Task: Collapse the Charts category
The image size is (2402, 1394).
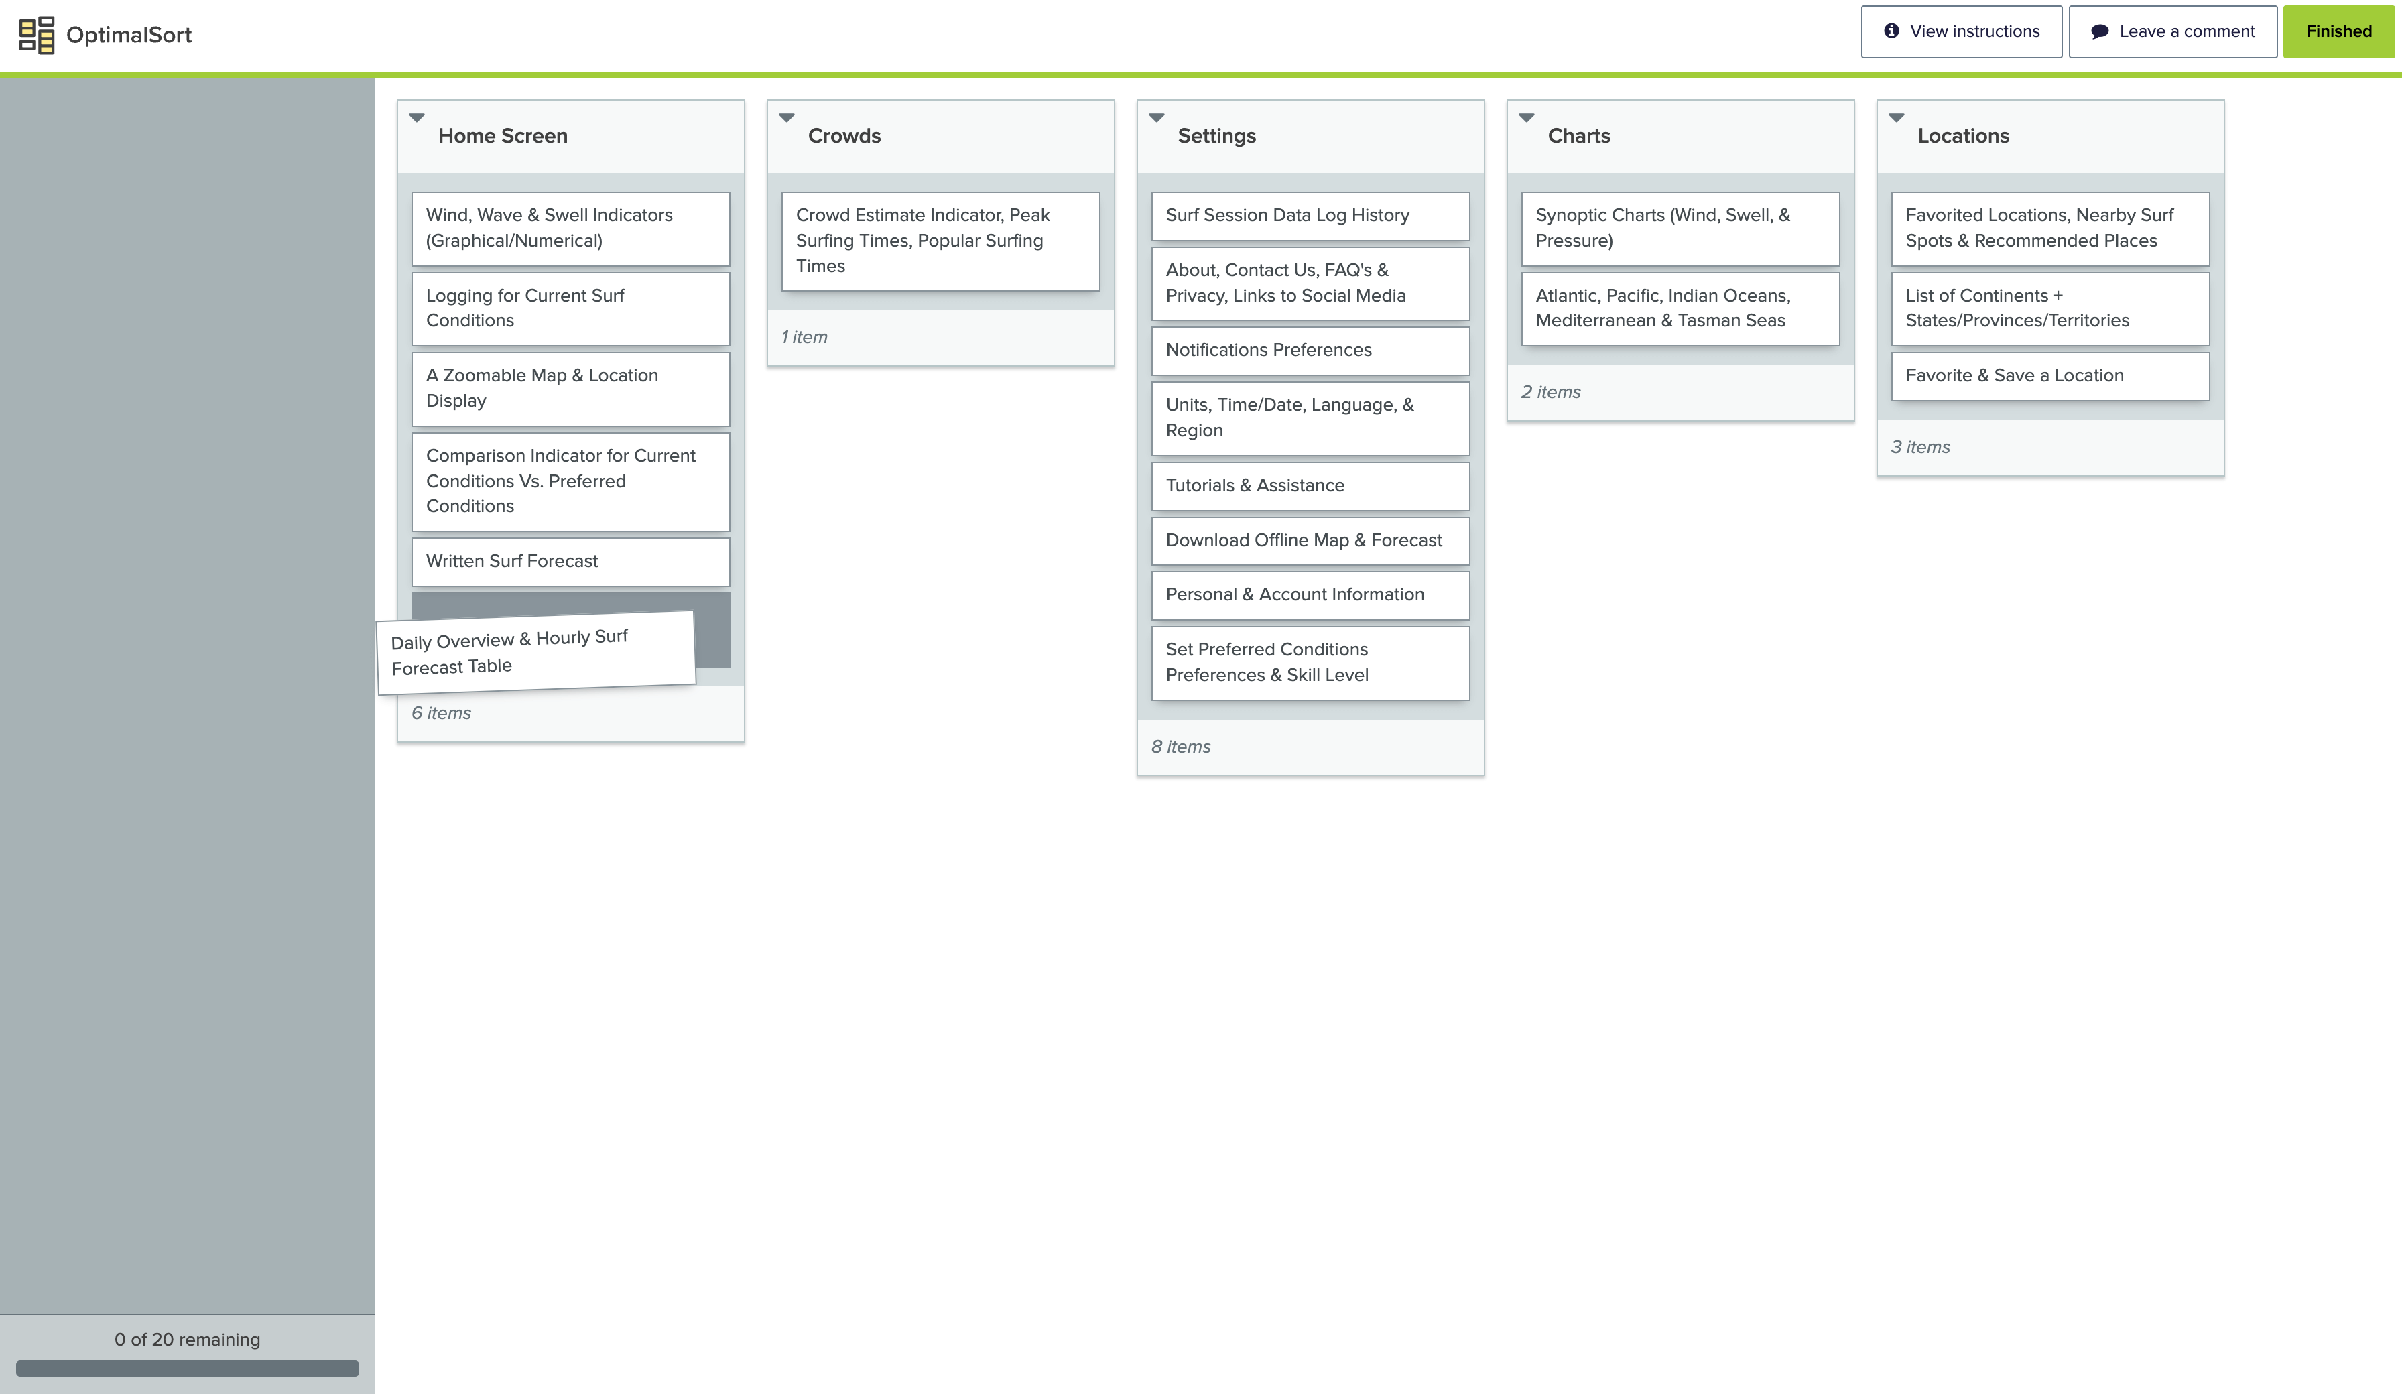Action: point(1526,118)
